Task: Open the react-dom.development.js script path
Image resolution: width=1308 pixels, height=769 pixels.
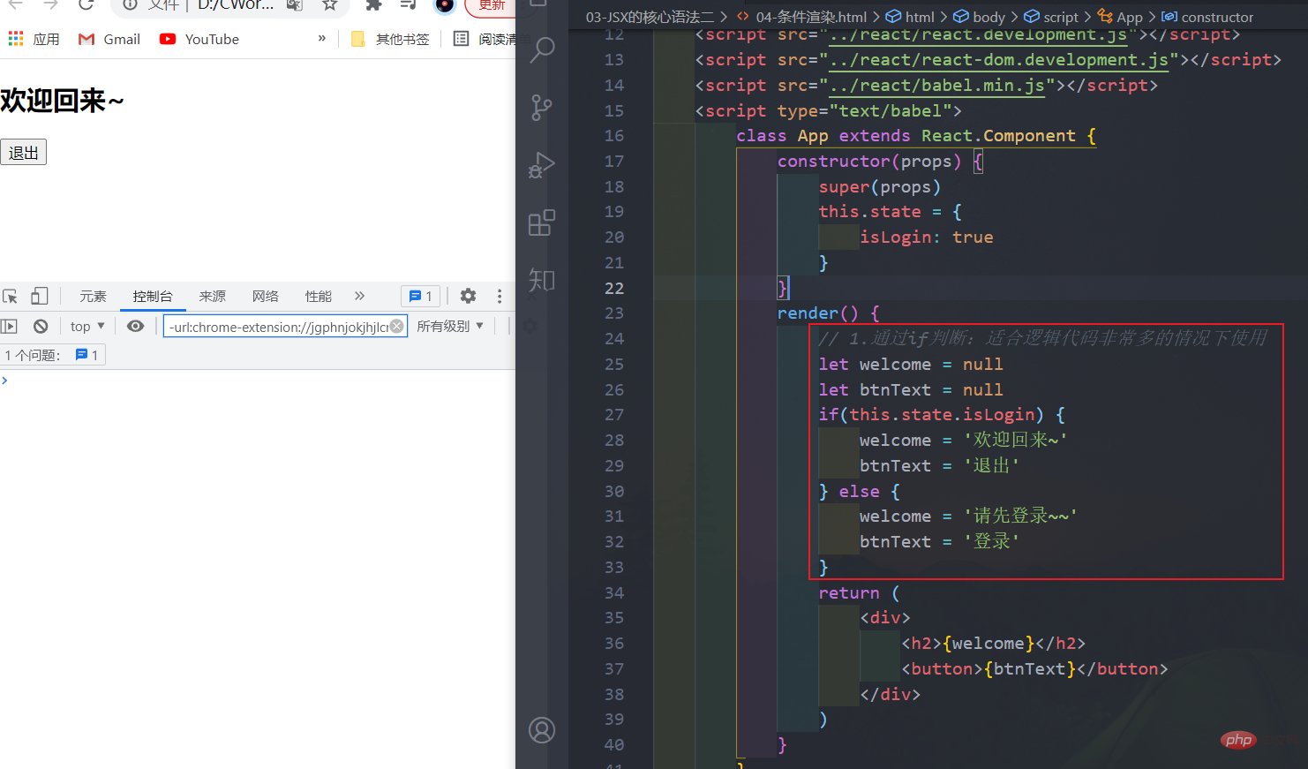Action: click(999, 60)
